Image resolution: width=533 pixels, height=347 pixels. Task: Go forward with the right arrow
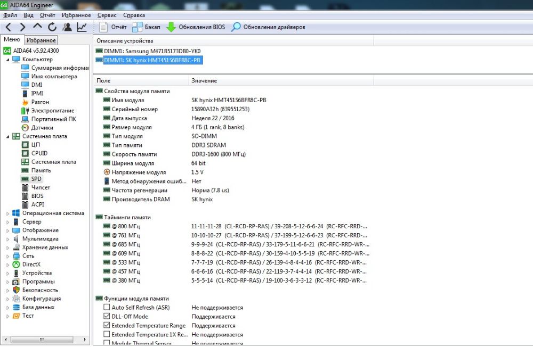click(x=22, y=27)
